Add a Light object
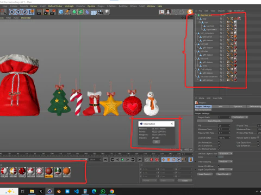Viewport: 261px width, 195px height. [x=107, y=12]
